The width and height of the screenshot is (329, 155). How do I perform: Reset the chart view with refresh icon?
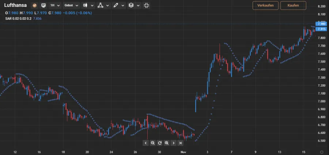pos(160,143)
